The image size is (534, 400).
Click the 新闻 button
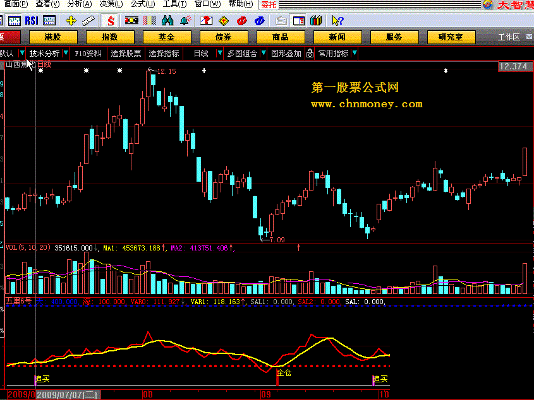click(337, 37)
